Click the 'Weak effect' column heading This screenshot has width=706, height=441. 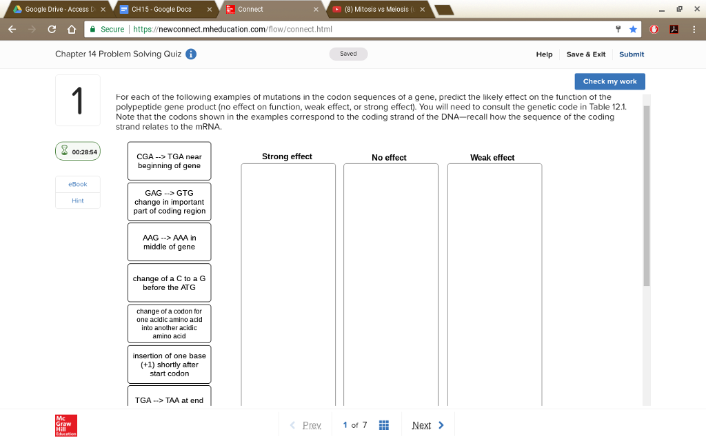tap(492, 158)
